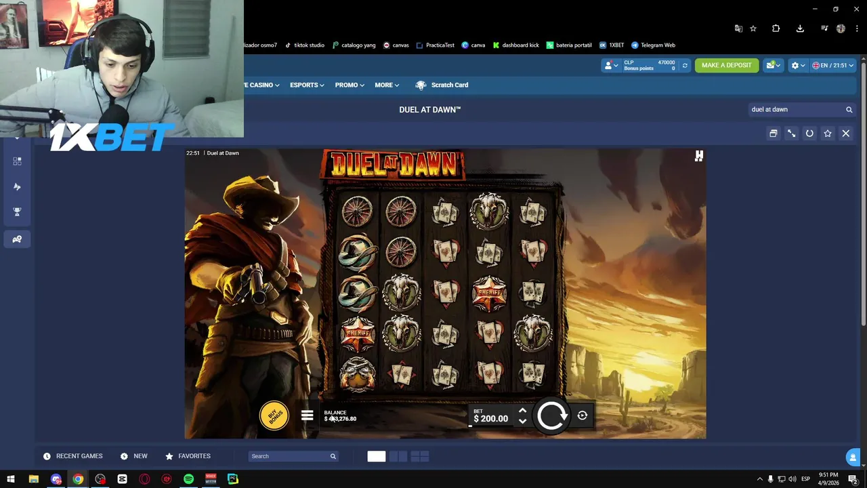
Task: Open the settings gear dropdown
Action: tap(799, 65)
